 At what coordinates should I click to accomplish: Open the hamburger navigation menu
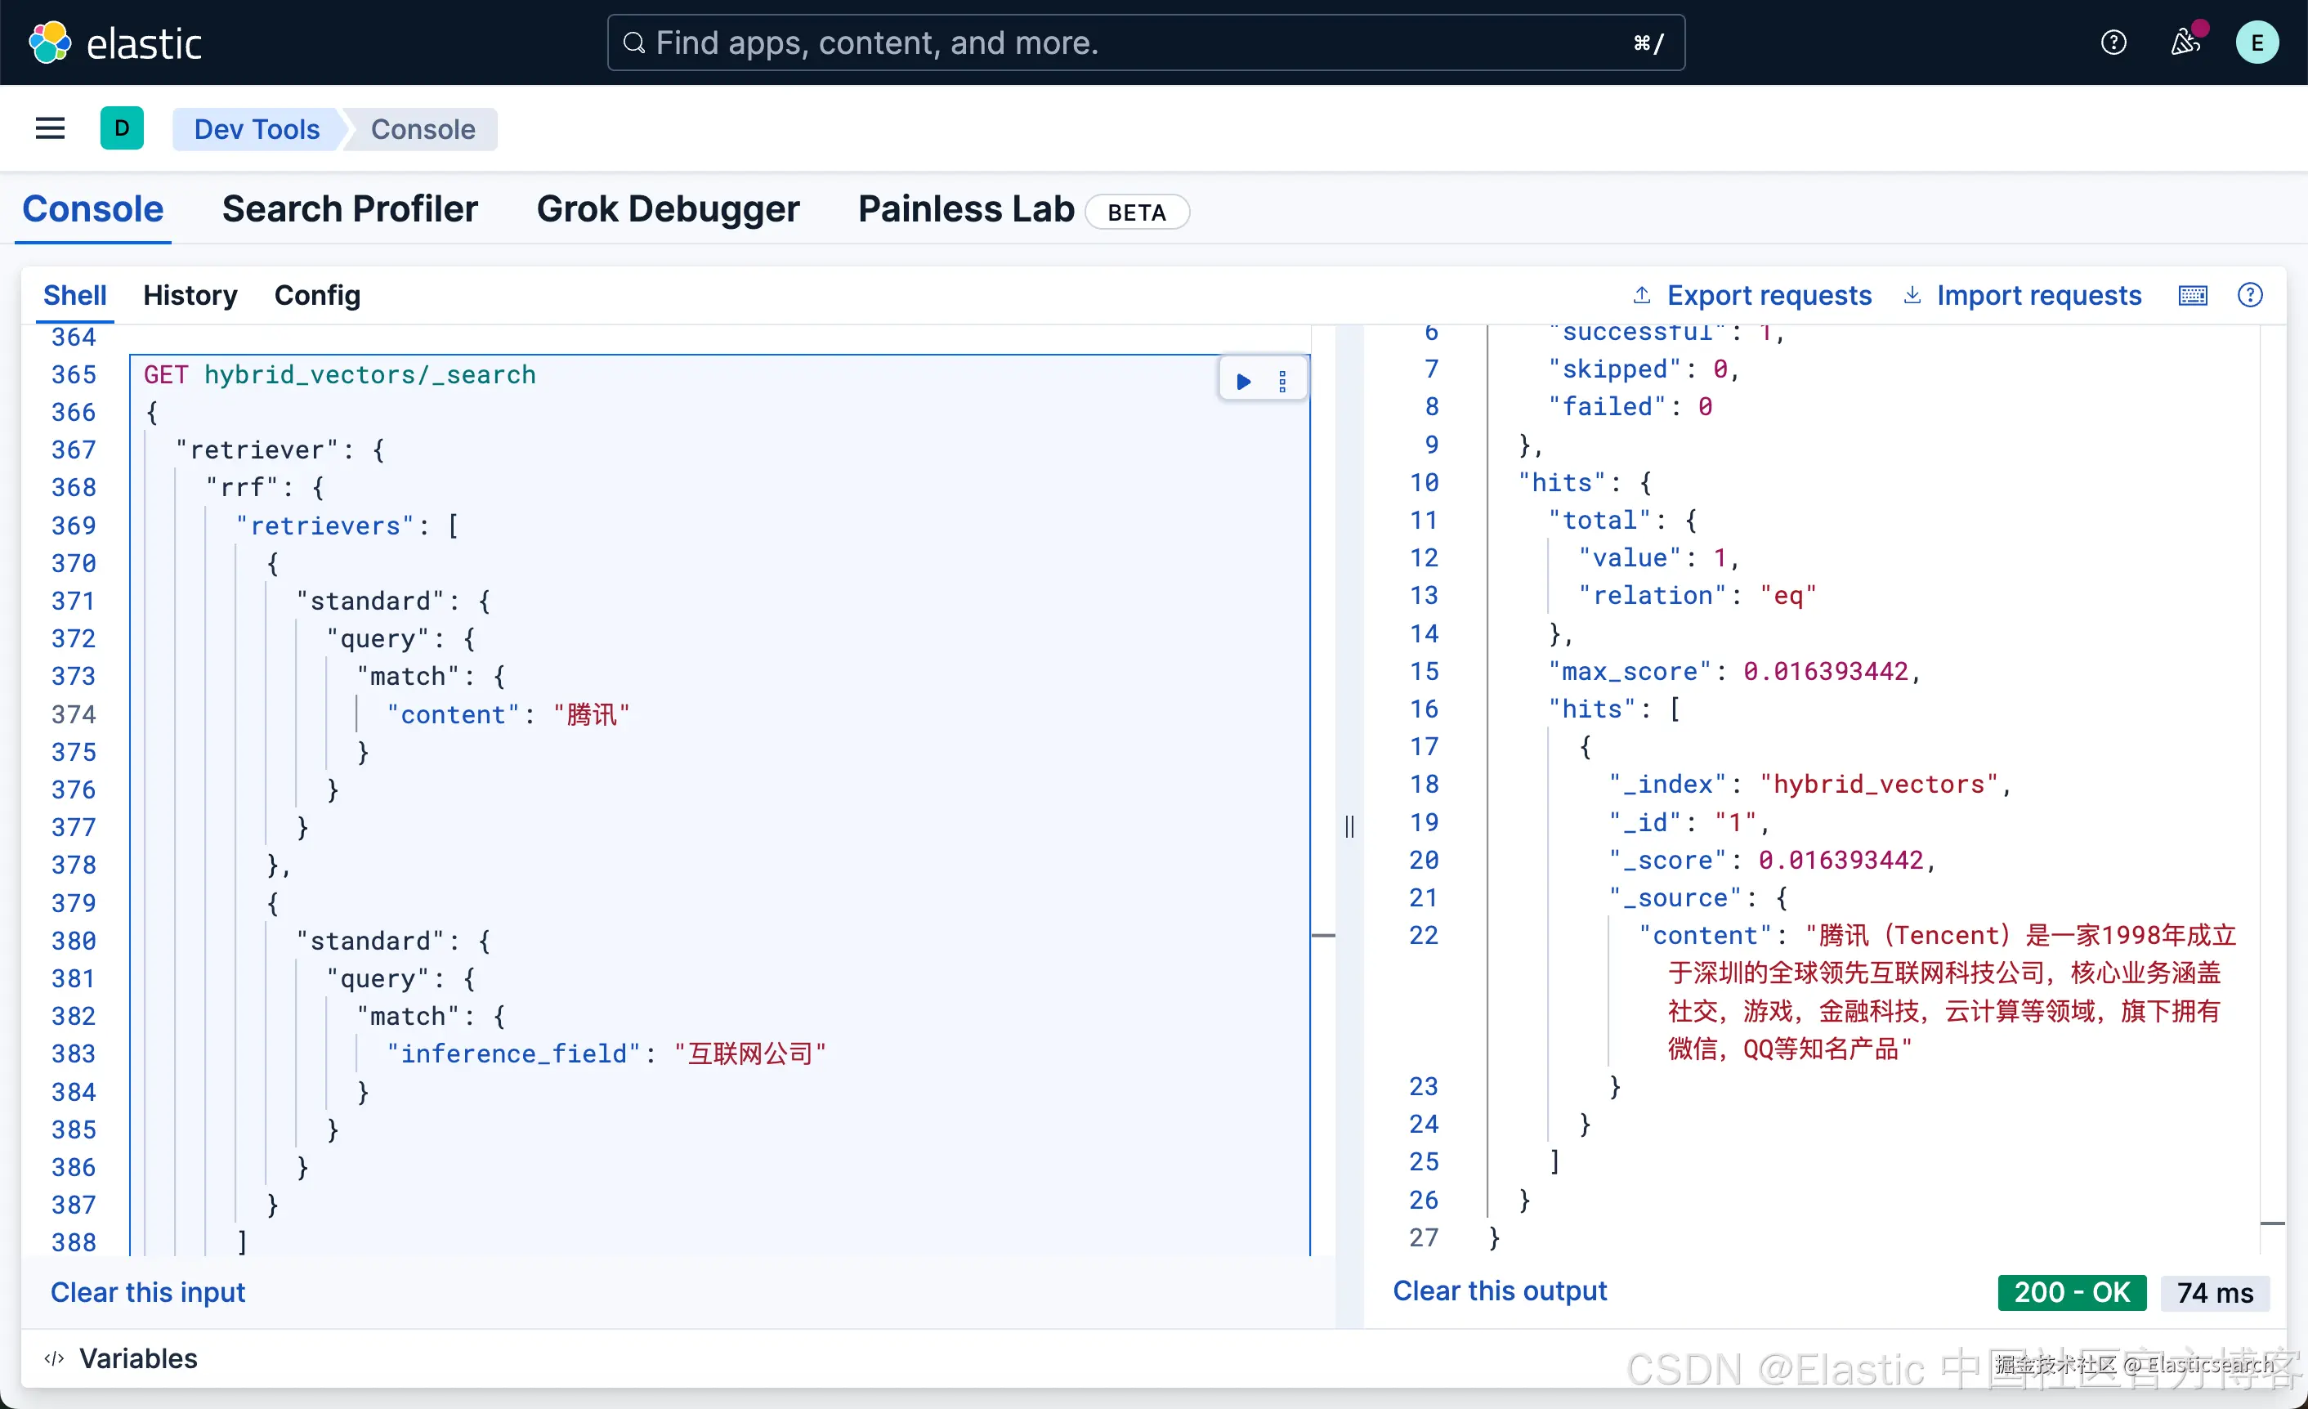click(50, 128)
